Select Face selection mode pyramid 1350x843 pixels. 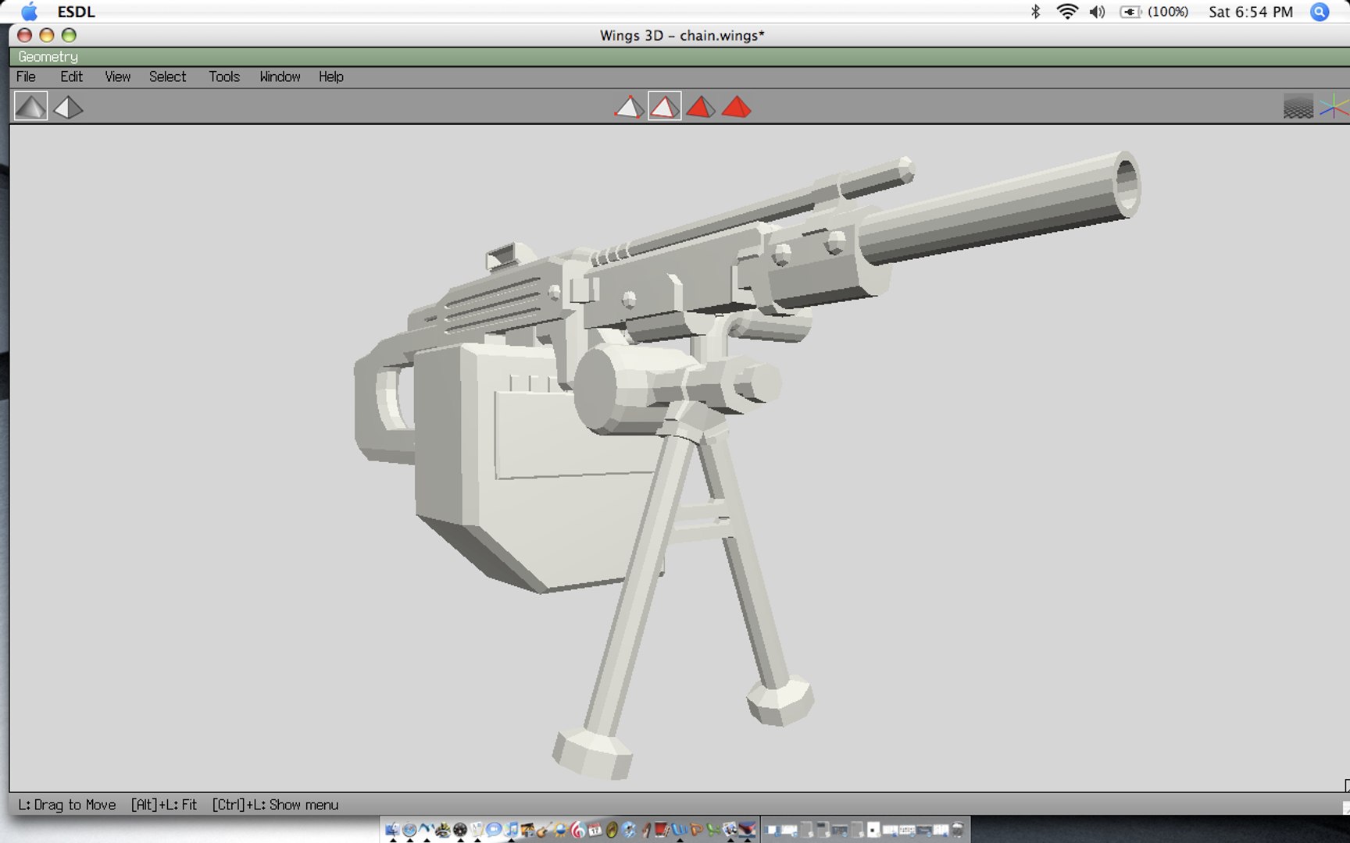(x=701, y=106)
